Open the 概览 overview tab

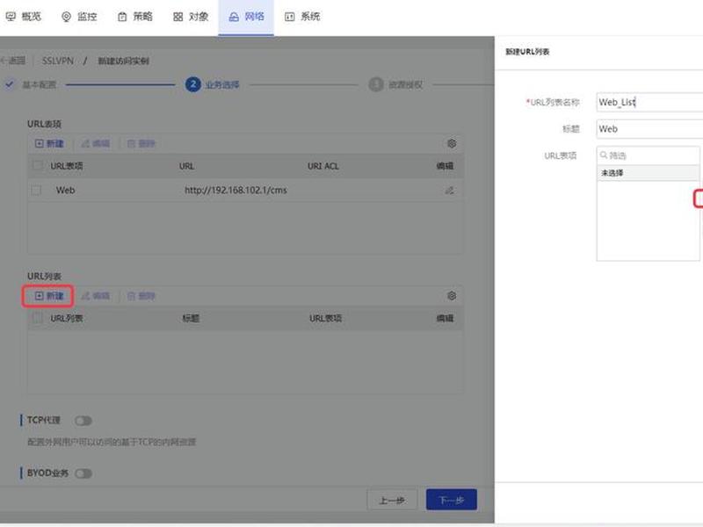tap(24, 17)
